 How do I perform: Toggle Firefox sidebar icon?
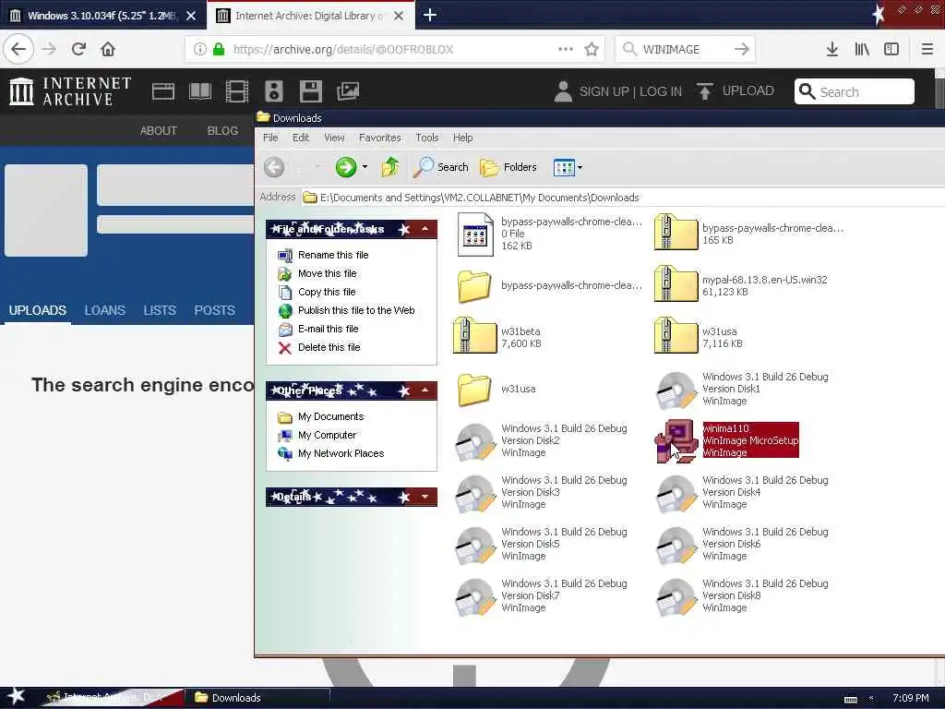(891, 49)
